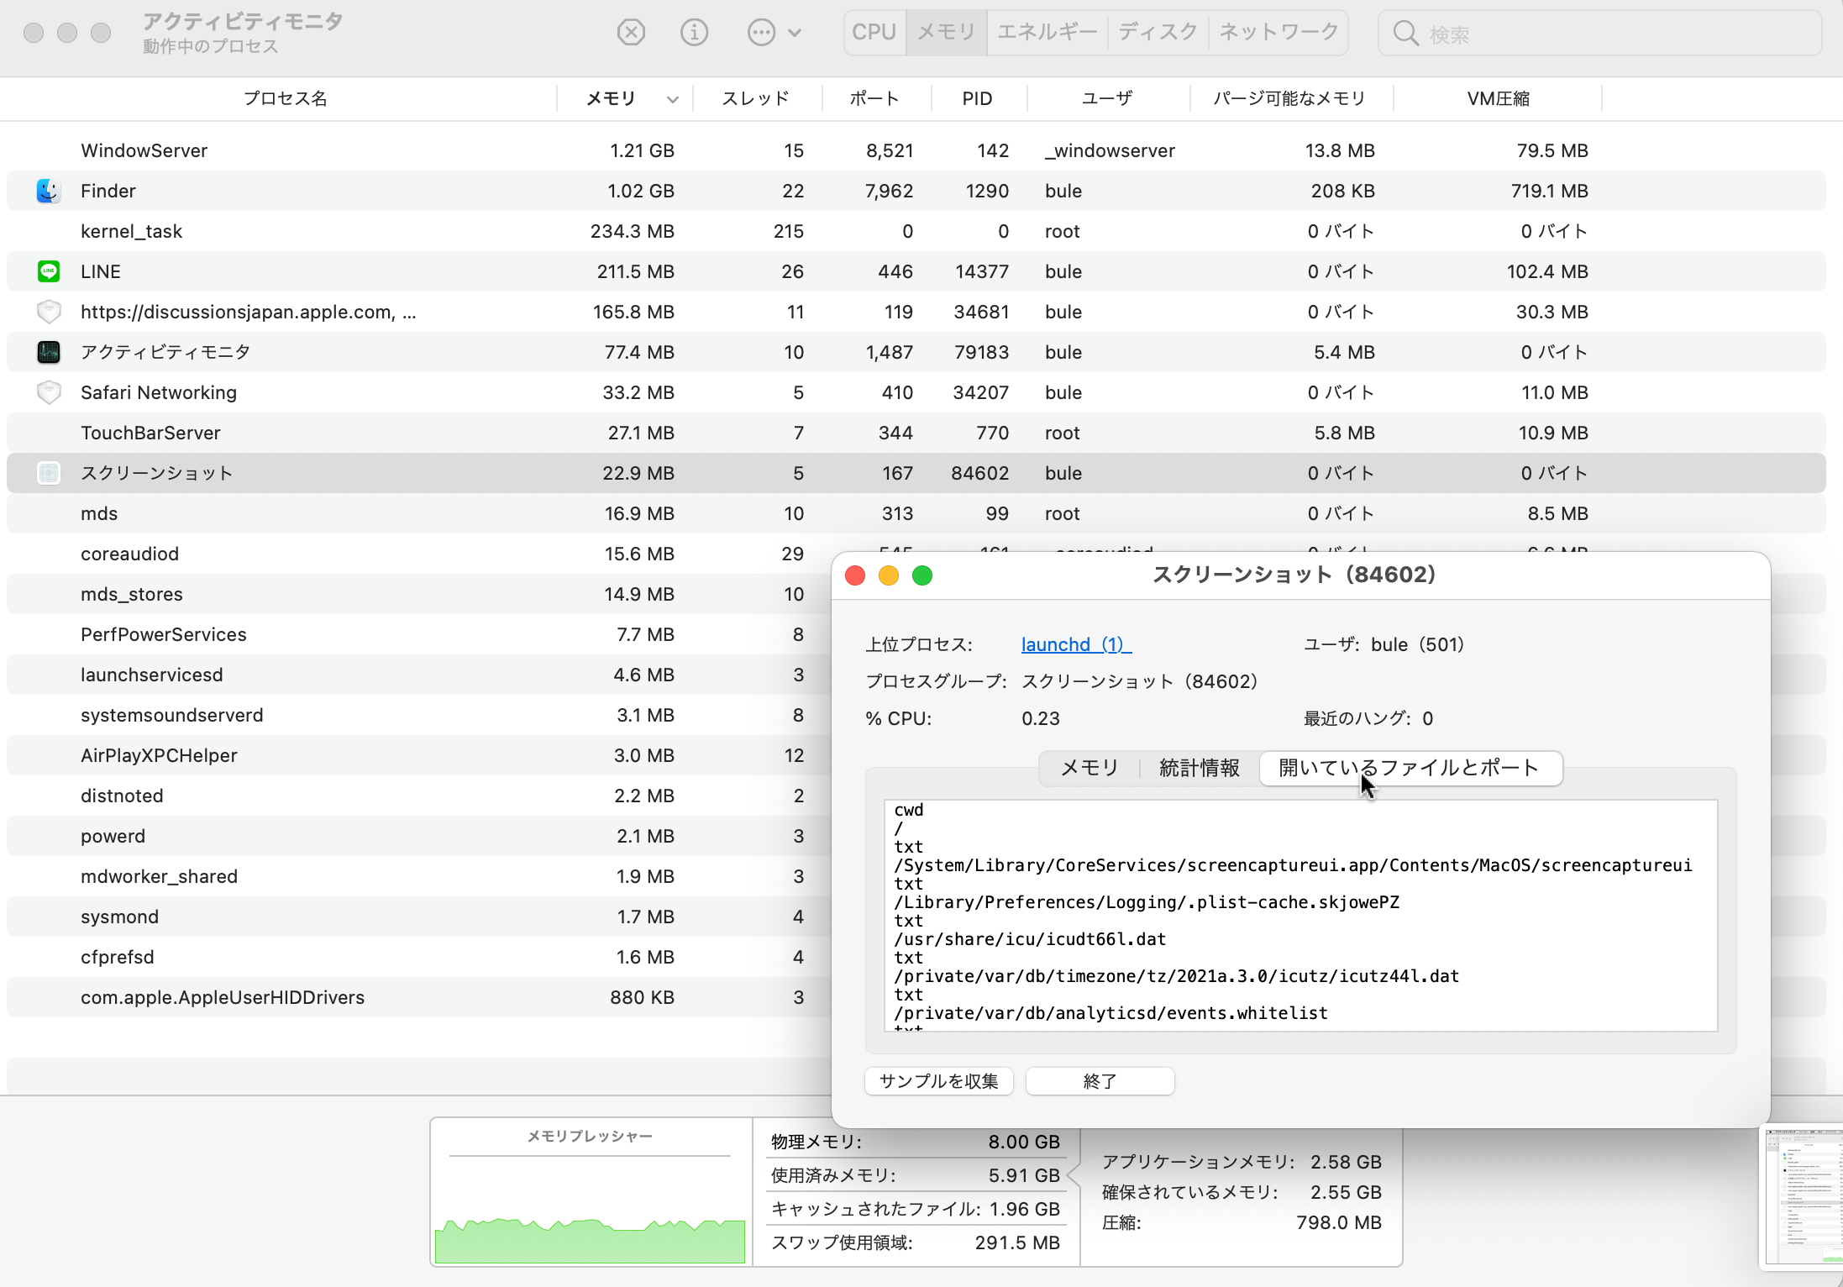The width and height of the screenshot is (1843, 1287).
Task: Select 開いているファイルとポート segment
Action: click(x=1409, y=768)
